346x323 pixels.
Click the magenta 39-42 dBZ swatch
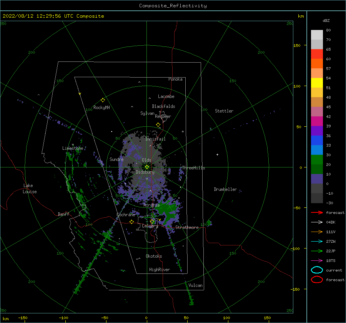pos(317,121)
